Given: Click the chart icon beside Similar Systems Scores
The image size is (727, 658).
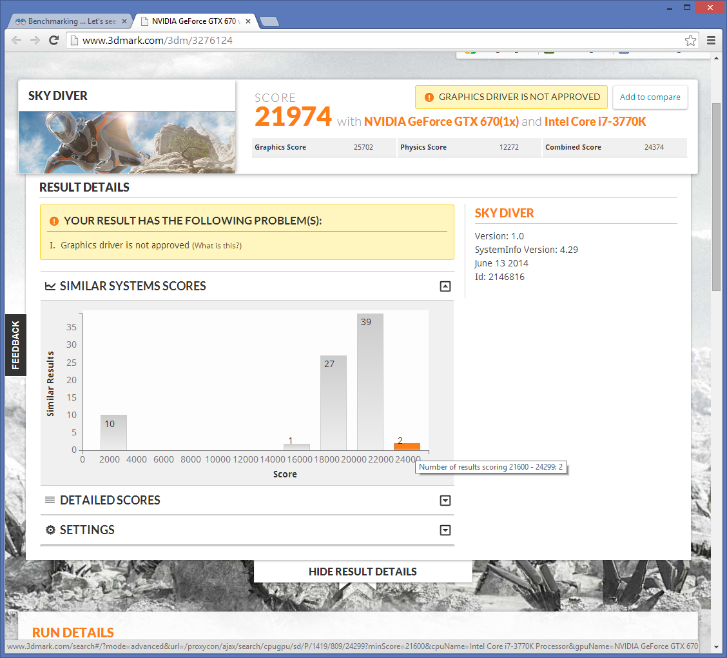Looking at the screenshot, I should click(50, 286).
